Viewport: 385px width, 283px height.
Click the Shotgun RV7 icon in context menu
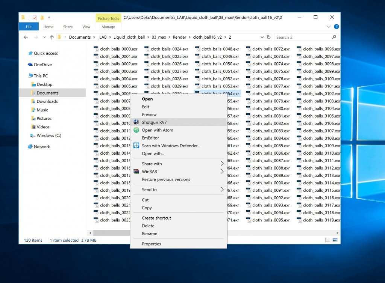pos(136,122)
